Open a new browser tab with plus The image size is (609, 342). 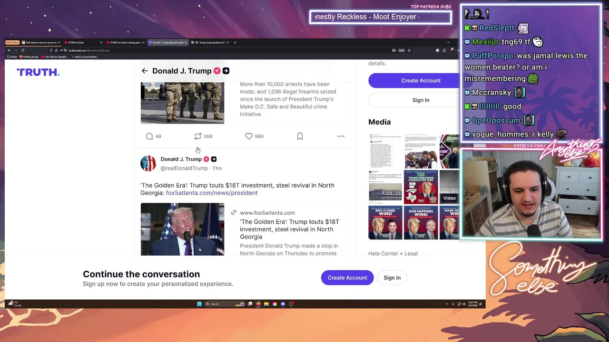click(x=235, y=42)
